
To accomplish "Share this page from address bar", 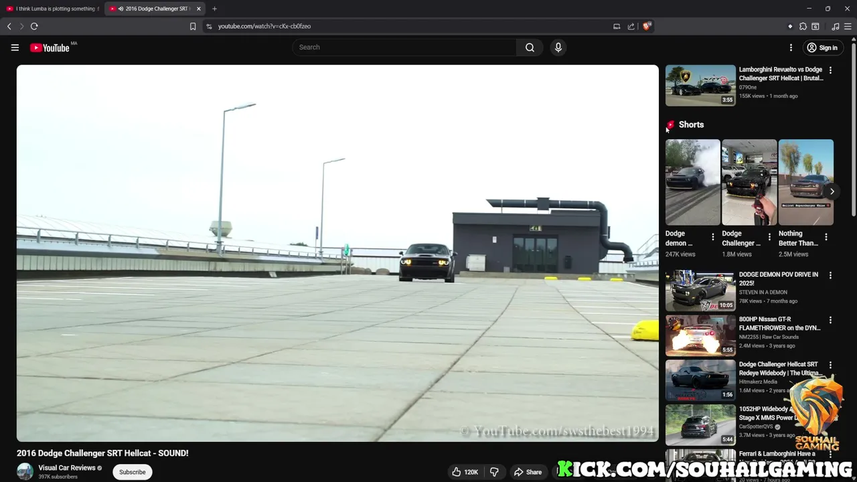I will tap(631, 26).
